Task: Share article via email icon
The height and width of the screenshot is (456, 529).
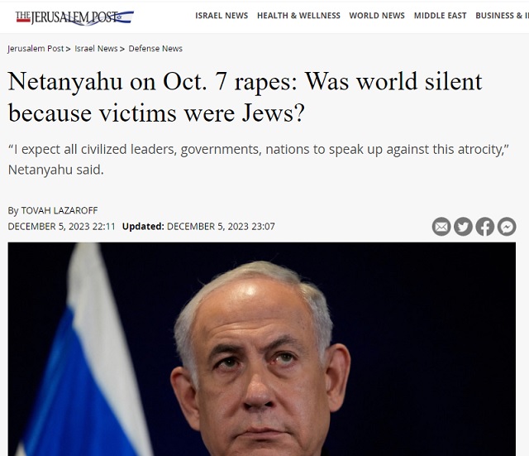Action: click(441, 227)
